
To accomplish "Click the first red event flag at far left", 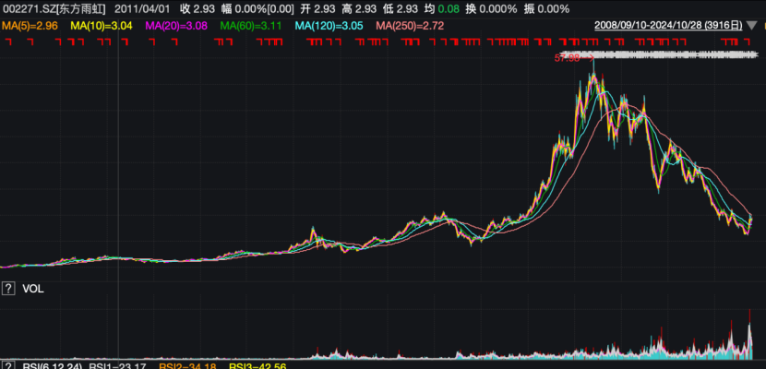I will 6,42.
